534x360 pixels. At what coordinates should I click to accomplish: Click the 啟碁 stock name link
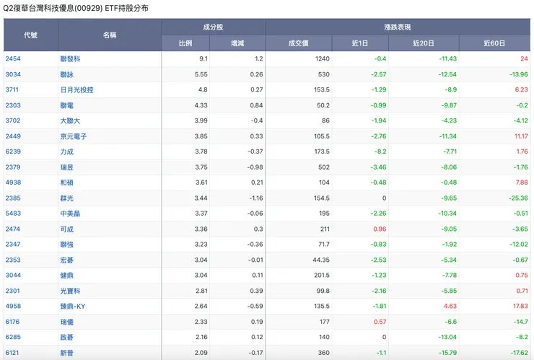[x=66, y=337]
